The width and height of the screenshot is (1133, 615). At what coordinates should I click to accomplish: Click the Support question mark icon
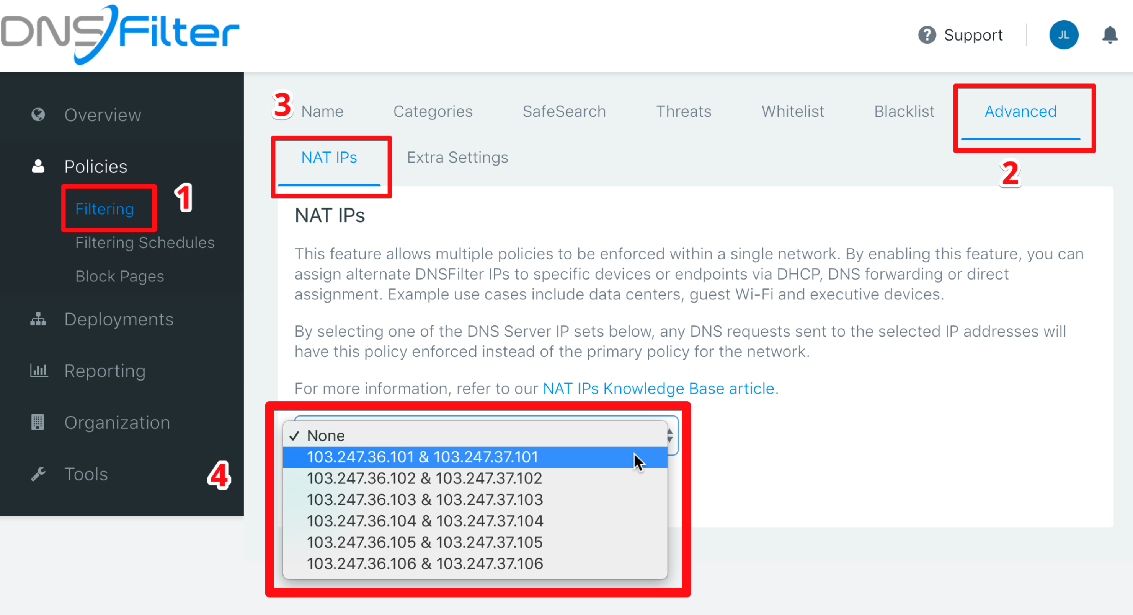pyautogui.click(x=927, y=35)
